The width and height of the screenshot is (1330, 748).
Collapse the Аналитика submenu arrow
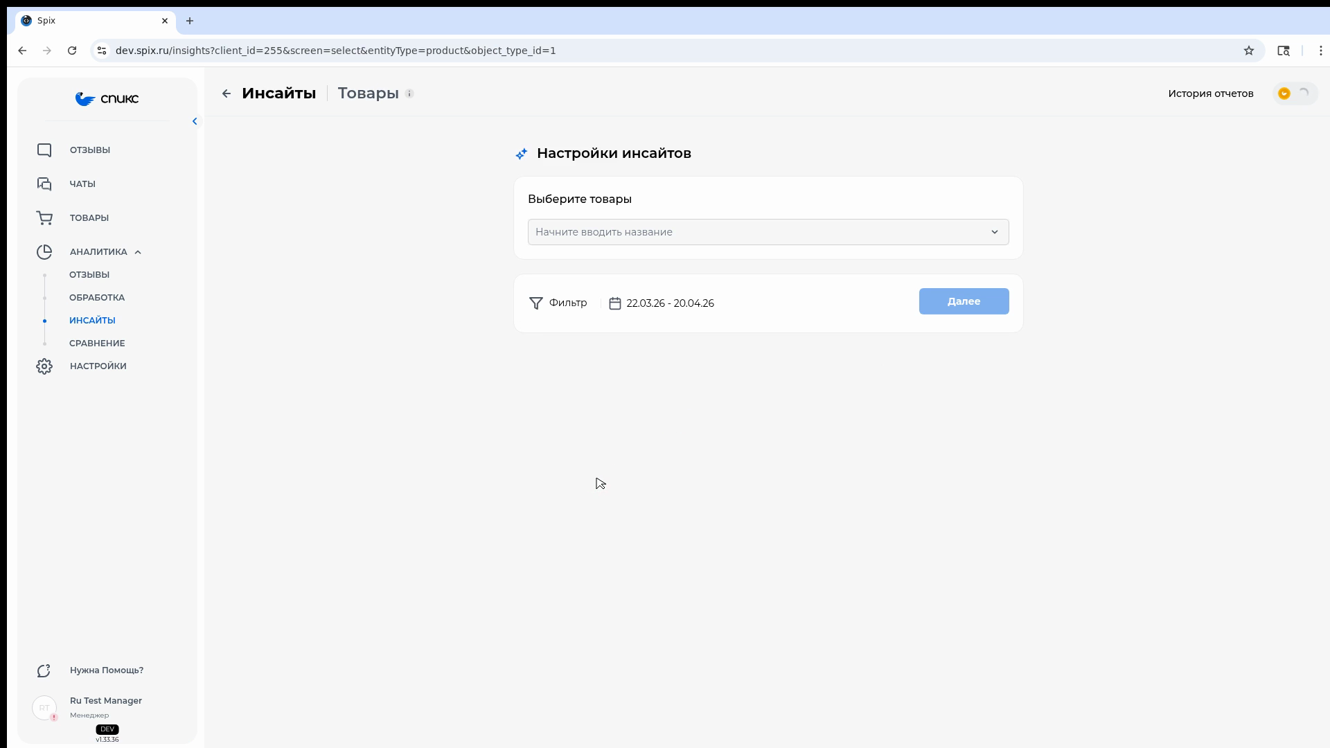point(138,252)
